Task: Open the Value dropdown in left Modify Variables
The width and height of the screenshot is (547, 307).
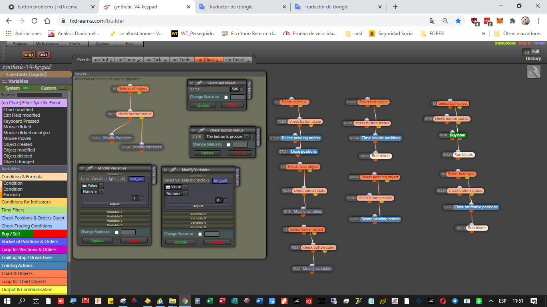Action: tap(93, 185)
